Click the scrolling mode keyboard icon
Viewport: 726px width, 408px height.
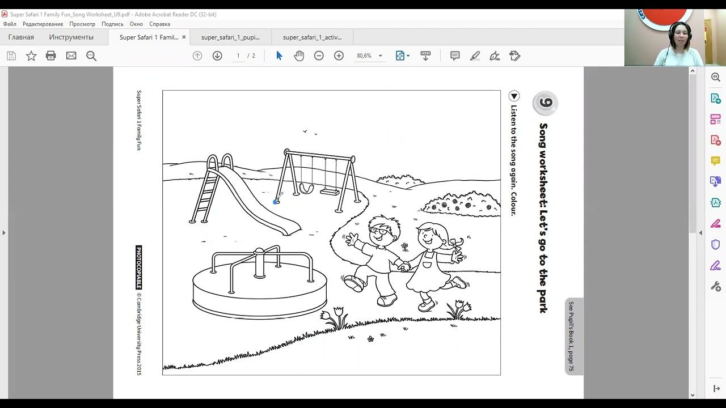click(425, 56)
